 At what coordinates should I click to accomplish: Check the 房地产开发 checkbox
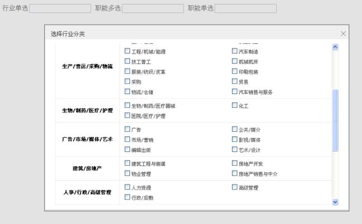(x=234, y=163)
